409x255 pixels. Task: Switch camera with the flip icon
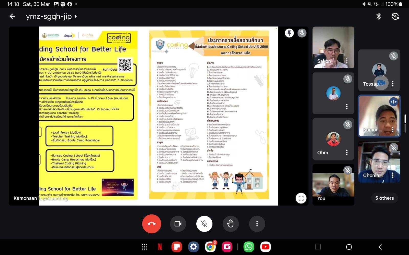[x=395, y=17]
